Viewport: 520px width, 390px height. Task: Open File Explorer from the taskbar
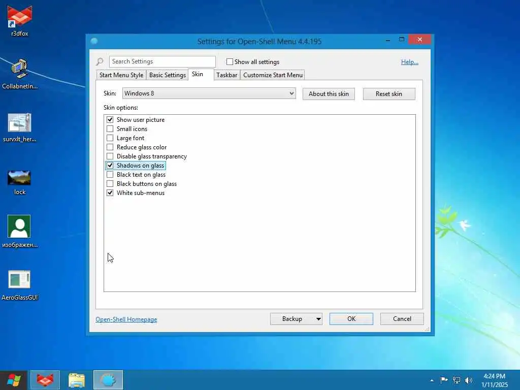point(77,380)
